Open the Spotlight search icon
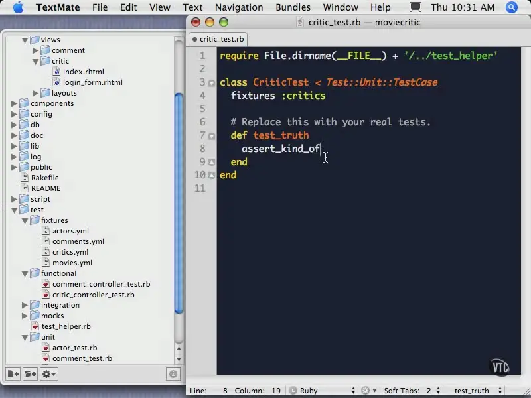The width and height of the screenshot is (531, 398). point(511,7)
